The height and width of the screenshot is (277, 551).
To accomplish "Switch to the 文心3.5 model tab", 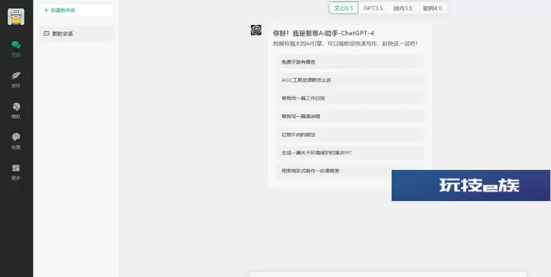I will (x=343, y=8).
